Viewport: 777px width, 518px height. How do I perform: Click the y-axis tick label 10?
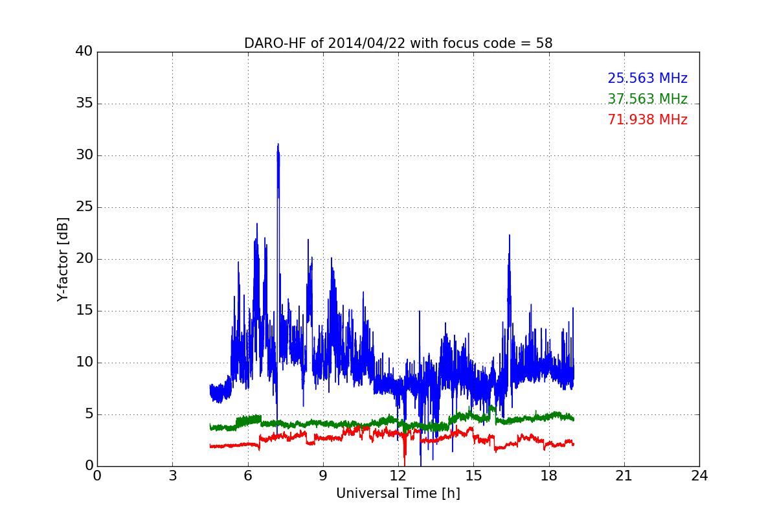84,363
